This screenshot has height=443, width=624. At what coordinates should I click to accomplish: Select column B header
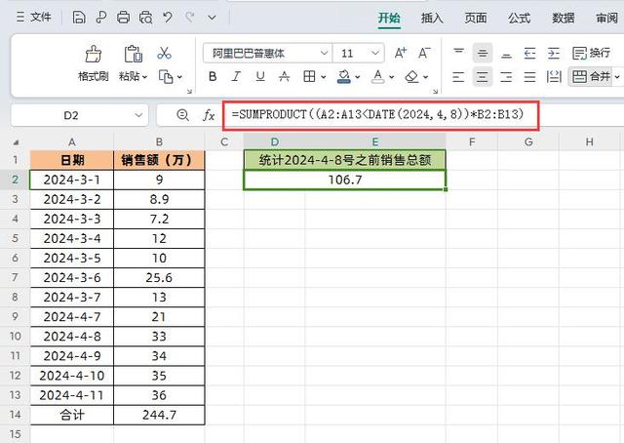coord(159,141)
